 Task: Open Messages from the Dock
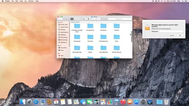click(83, 102)
